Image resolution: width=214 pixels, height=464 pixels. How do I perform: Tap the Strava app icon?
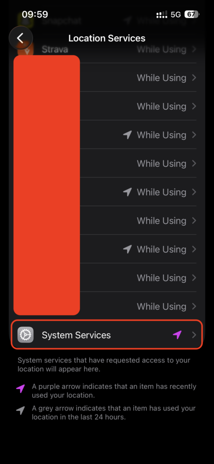pos(25,49)
